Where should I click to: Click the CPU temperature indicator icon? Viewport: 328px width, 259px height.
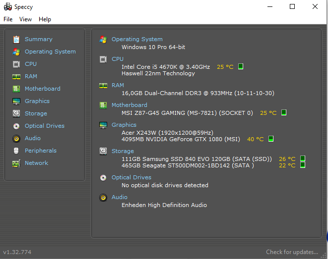pyautogui.click(x=241, y=66)
